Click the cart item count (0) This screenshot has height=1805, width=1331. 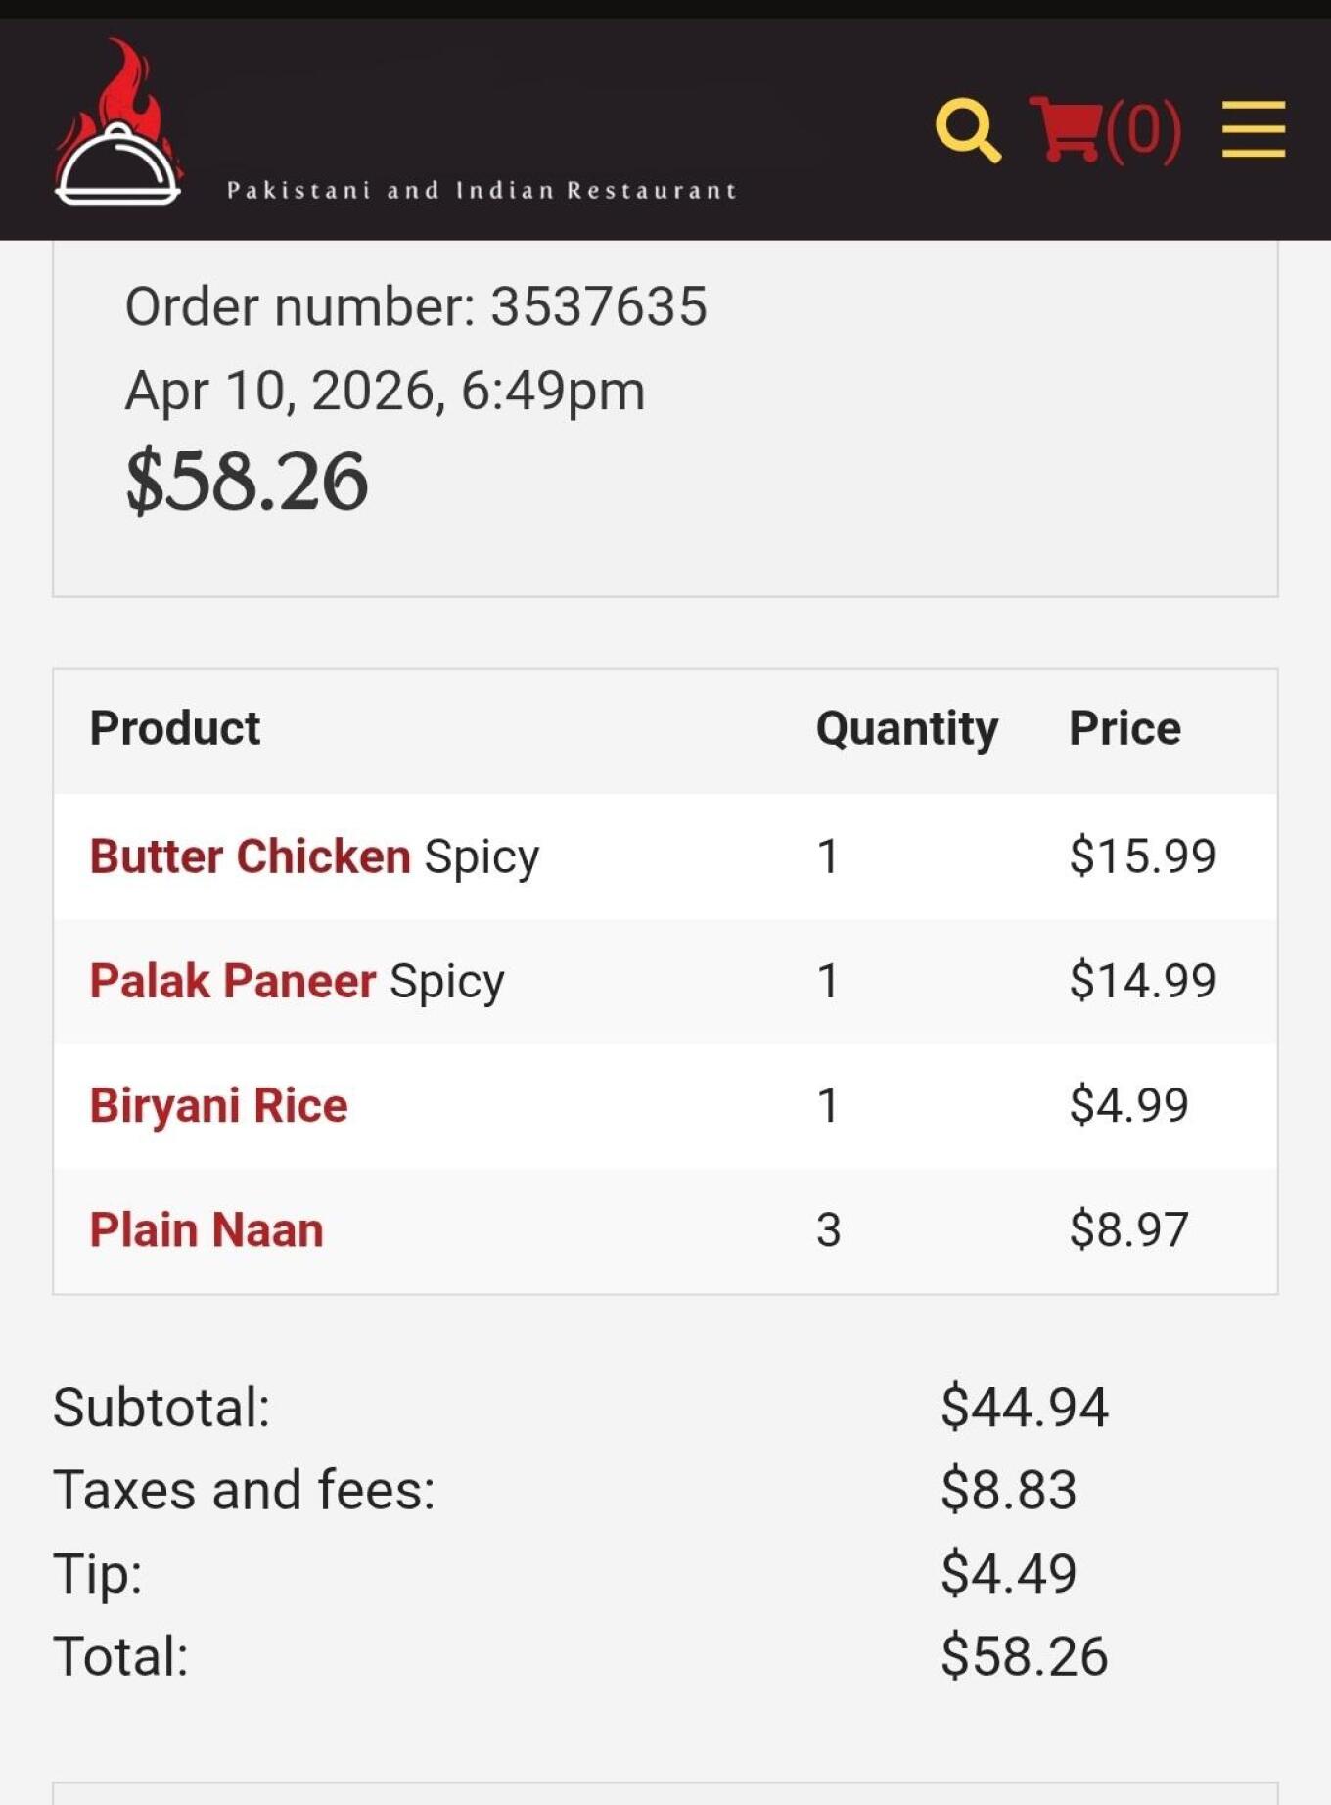(x=1143, y=129)
